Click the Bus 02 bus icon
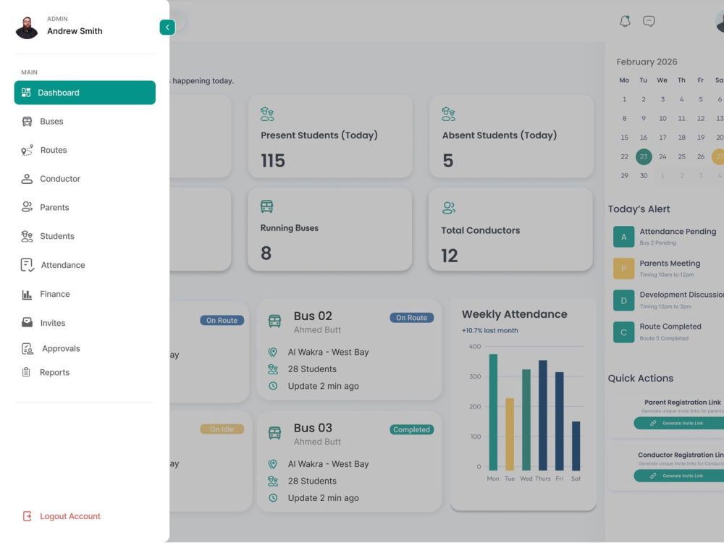The height and width of the screenshot is (543, 724). tap(274, 321)
